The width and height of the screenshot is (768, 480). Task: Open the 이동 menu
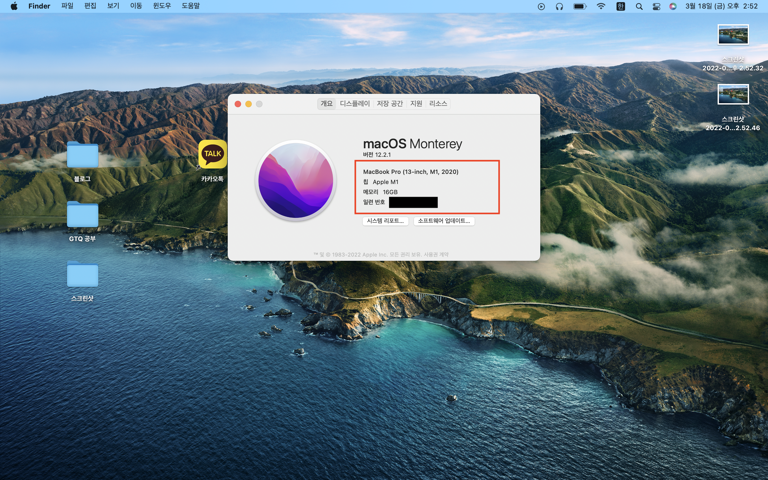(136, 6)
